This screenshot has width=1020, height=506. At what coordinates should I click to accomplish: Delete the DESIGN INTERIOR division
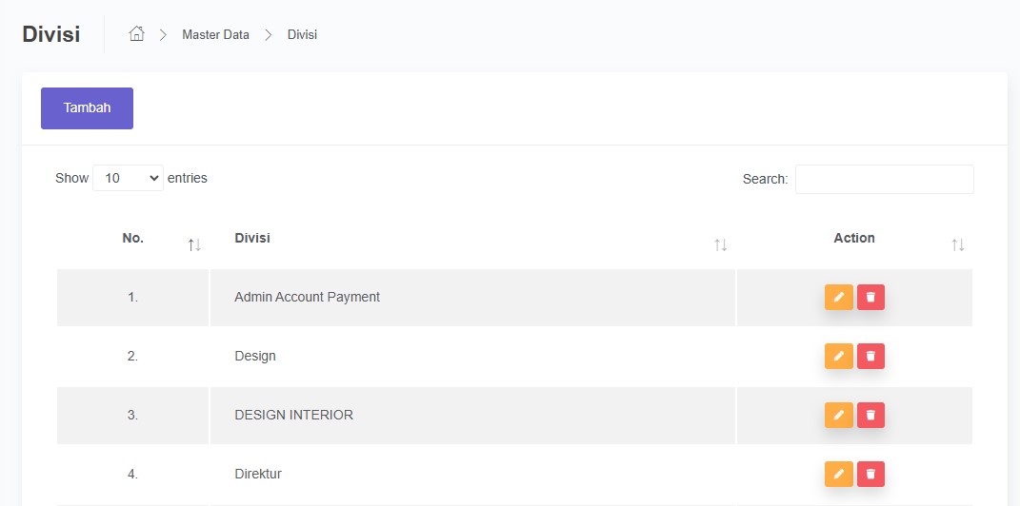coord(870,416)
